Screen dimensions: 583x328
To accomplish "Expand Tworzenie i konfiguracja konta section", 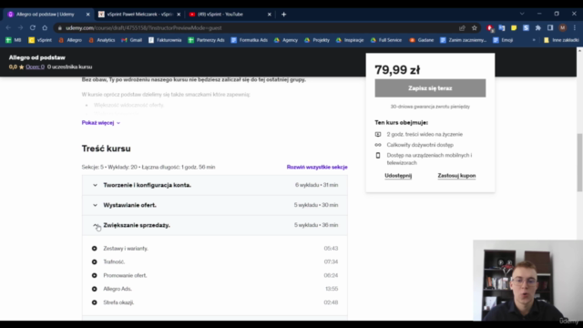I will 215,185.
